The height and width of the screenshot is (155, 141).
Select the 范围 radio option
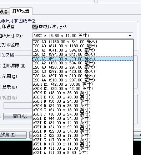(0, 76)
